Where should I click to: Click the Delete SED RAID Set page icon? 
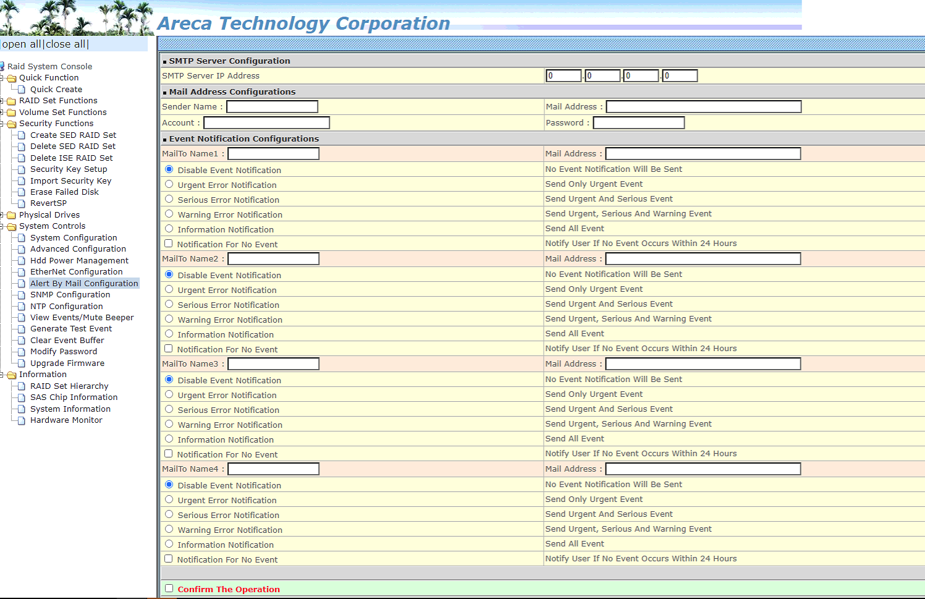22,147
